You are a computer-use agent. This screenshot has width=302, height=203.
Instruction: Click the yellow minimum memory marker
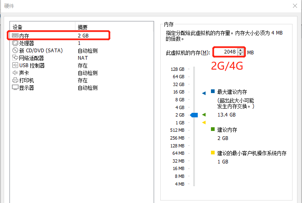[204, 122]
